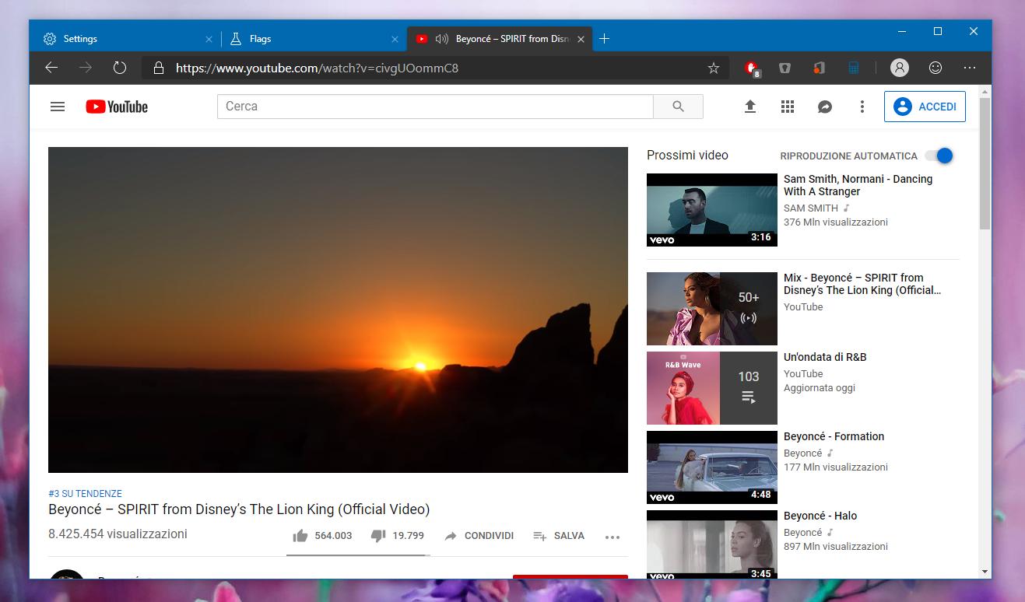Open browser settings and more menu

point(970,68)
